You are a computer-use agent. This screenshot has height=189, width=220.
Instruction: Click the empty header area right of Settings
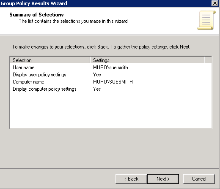point(208,60)
